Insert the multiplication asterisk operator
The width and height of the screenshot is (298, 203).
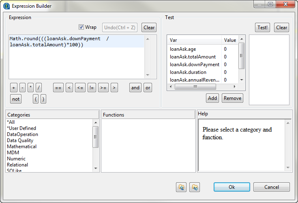pyautogui.click(x=31, y=87)
